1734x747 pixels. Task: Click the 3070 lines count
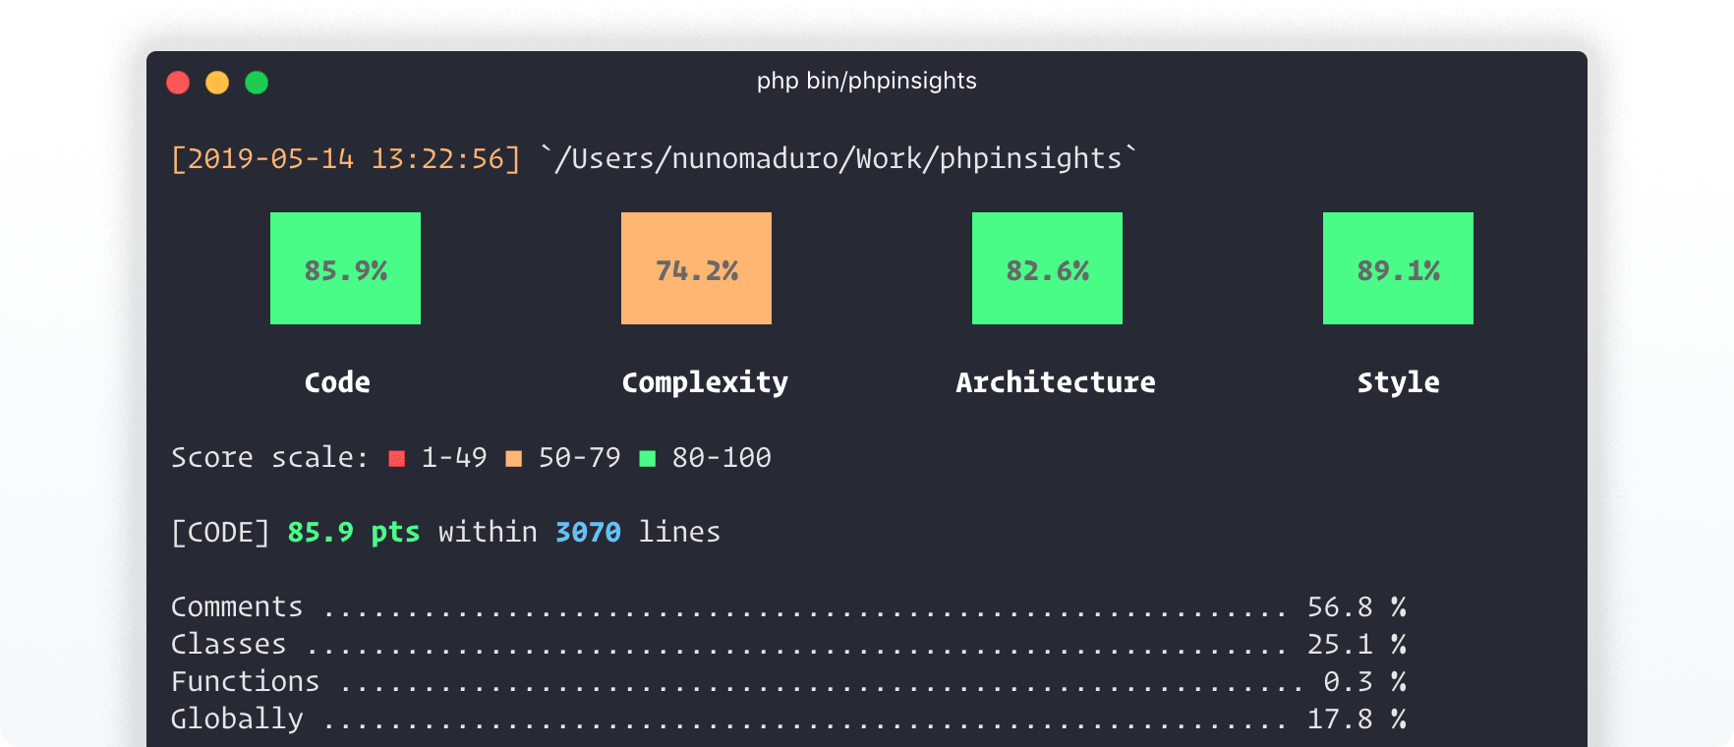point(587,532)
